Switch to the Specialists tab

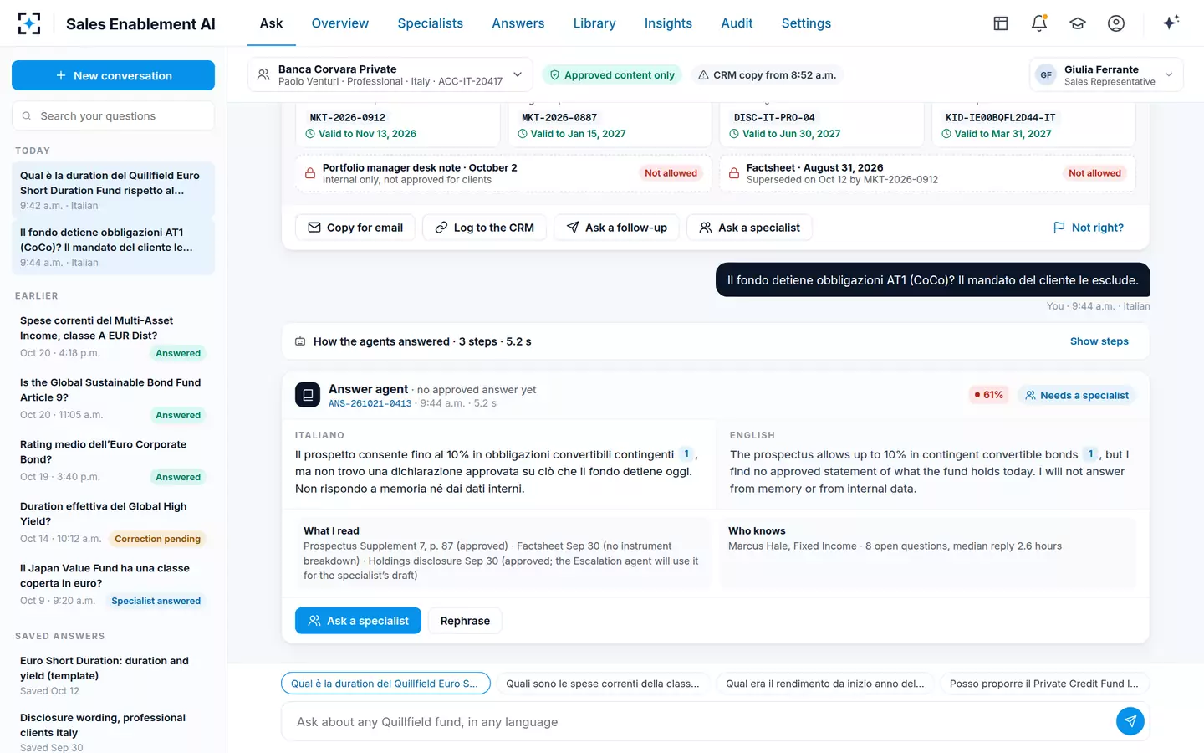tap(430, 23)
